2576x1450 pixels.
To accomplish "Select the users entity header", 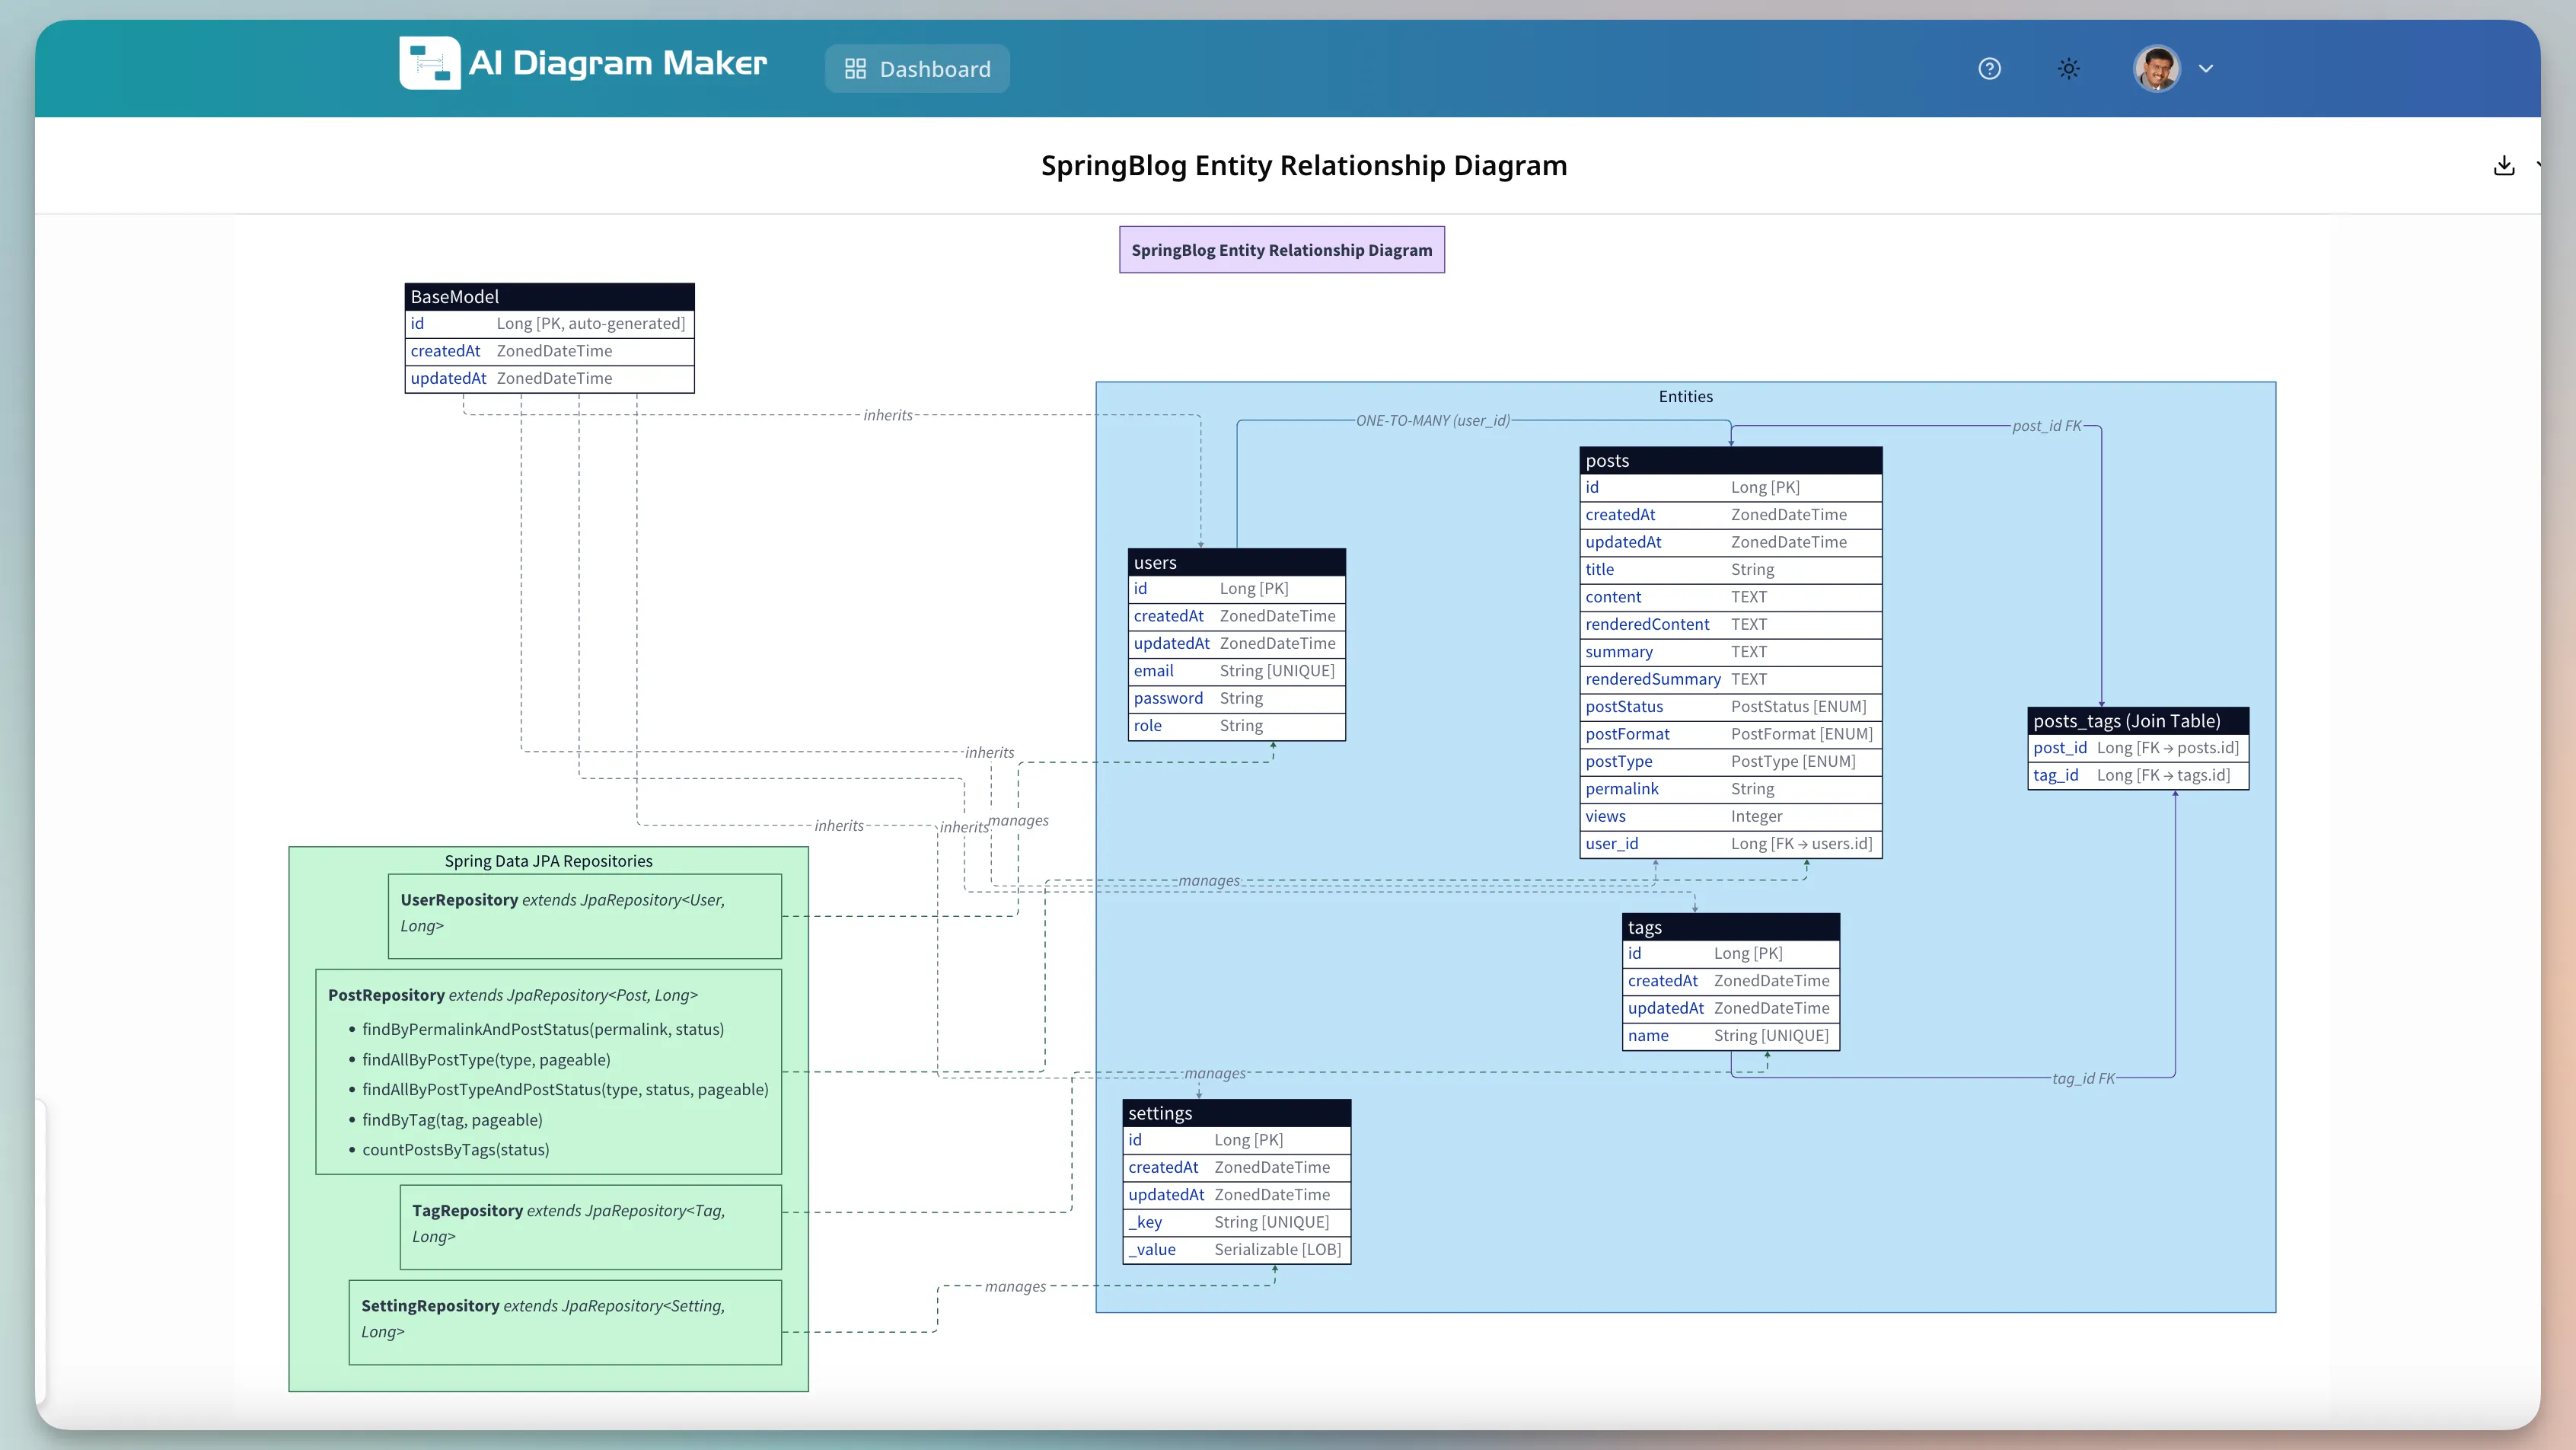I will click(1236, 561).
